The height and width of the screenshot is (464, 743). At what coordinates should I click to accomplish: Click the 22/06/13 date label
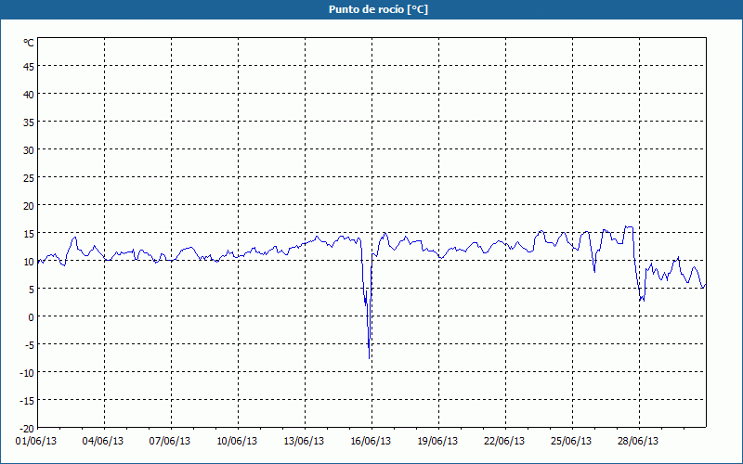[504, 442]
